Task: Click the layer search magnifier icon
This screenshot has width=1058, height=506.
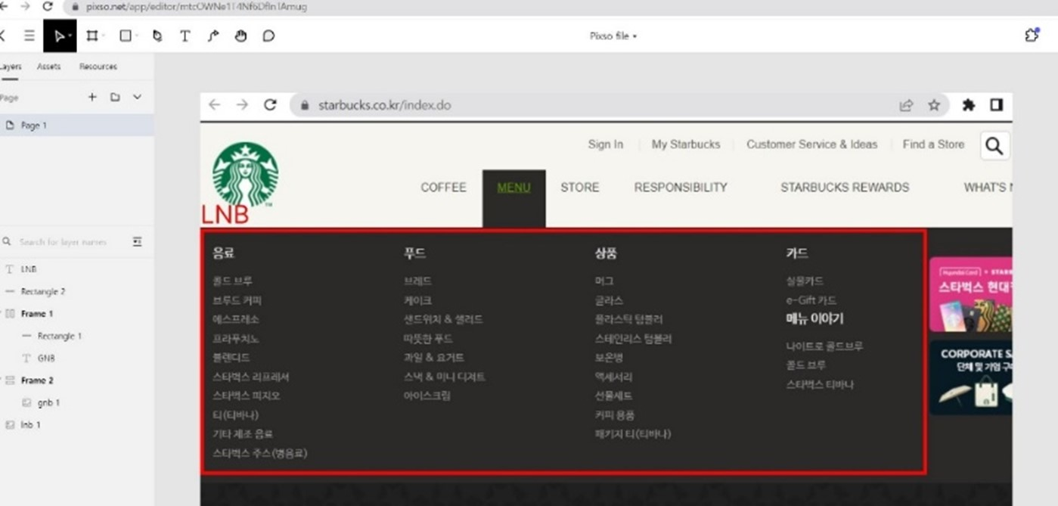Action: 7,242
